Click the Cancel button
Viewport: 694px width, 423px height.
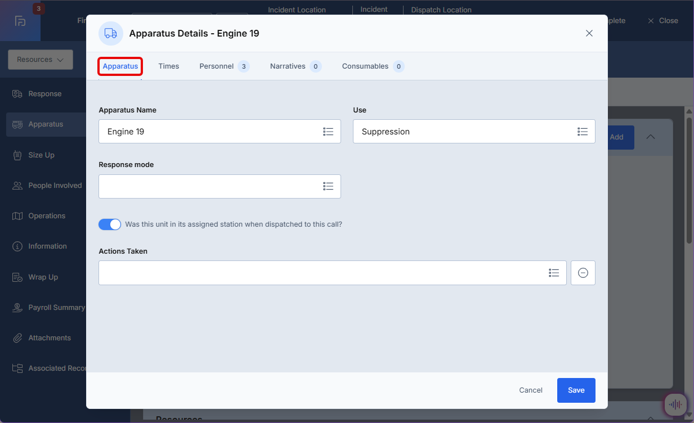pyautogui.click(x=531, y=390)
